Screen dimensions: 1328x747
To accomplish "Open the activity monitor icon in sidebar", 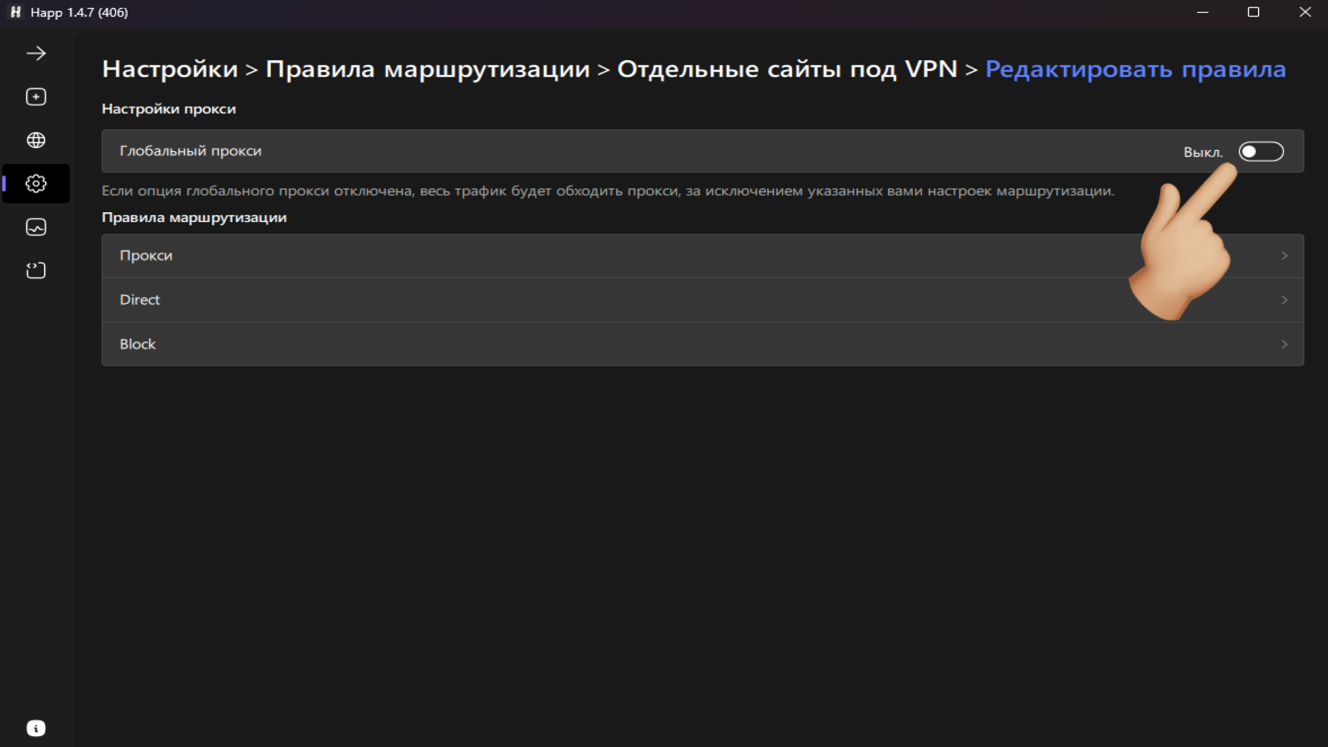I will tap(35, 227).
